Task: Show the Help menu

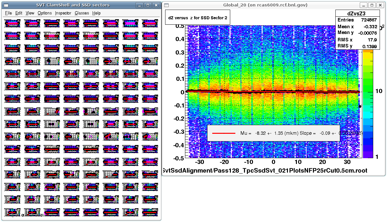Action: pos(96,13)
